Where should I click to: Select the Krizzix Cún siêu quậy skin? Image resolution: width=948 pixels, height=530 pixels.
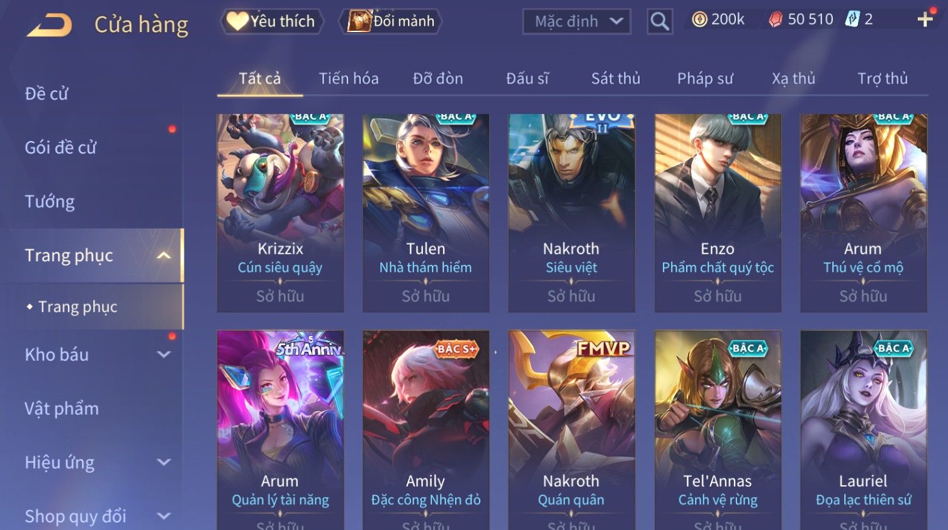[280, 213]
